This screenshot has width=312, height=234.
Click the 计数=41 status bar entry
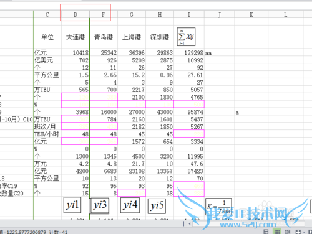tap(58, 232)
